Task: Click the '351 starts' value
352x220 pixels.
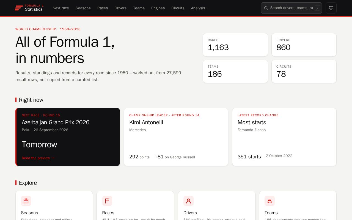Action: [x=249, y=157]
